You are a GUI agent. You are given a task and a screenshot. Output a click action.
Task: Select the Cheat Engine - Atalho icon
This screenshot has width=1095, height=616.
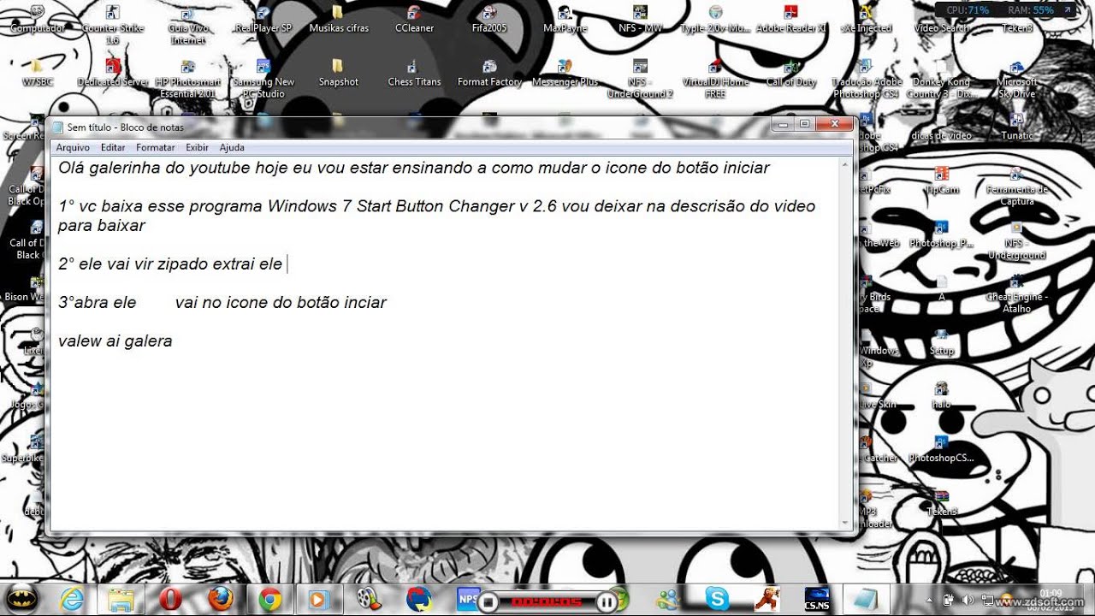pos(1016,293)
